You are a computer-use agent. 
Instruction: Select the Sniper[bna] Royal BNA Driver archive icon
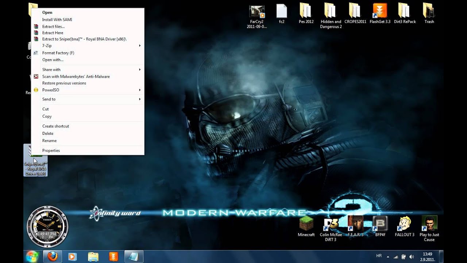tap(35, 160)
